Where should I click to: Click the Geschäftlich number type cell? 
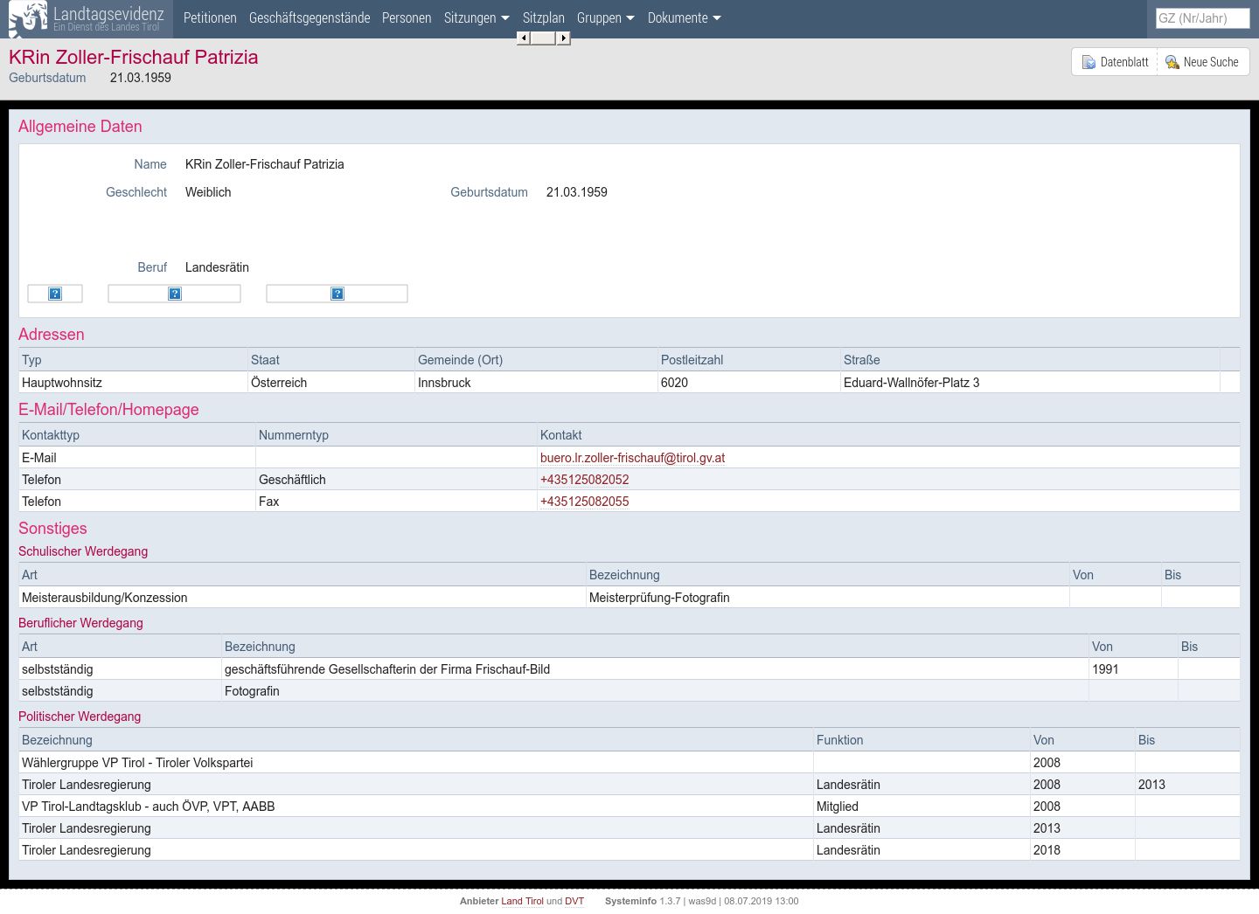(x=396, y=480)
